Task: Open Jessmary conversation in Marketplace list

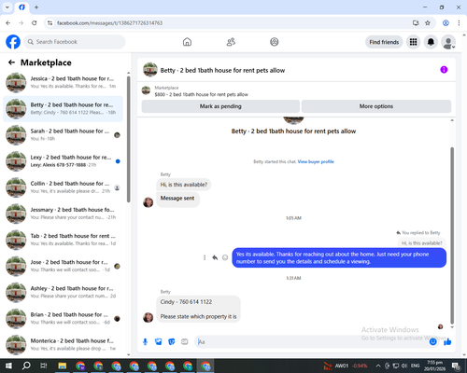Action: pyautogui.click(x=64, y=214)
